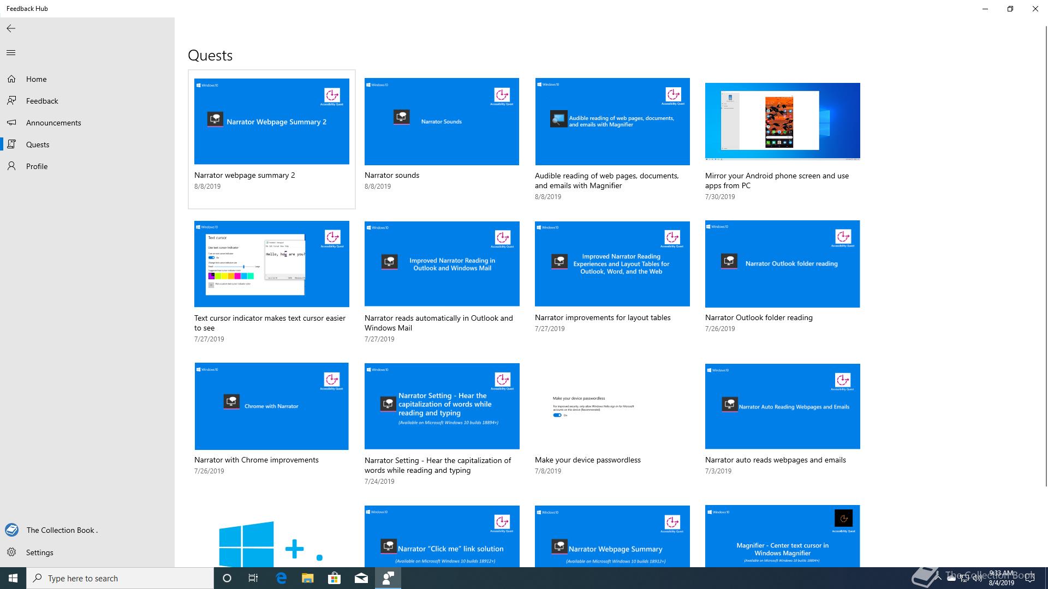The width and height of the screenshot is (1048, 589).
Task: Go back using the back arrow
Action: 11,28
